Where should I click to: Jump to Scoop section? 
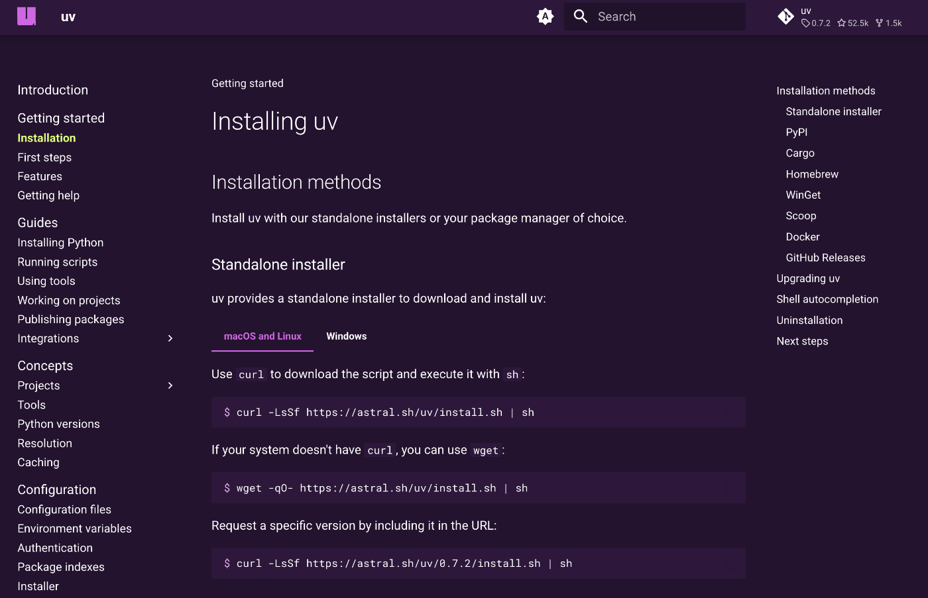(801, 216)
